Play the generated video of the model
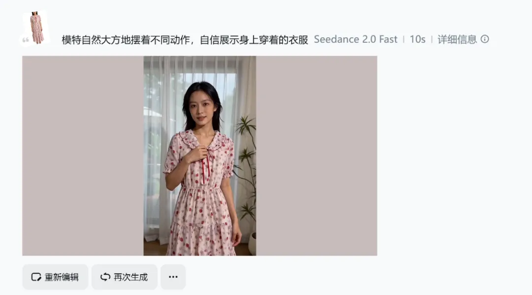This screenshot has height=295, width=532. pos(199,156)
